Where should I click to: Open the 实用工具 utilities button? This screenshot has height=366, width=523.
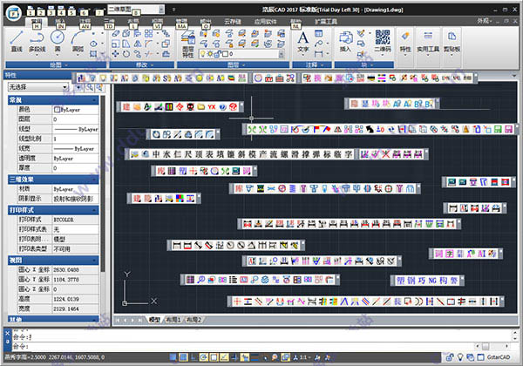click(428, 43)
